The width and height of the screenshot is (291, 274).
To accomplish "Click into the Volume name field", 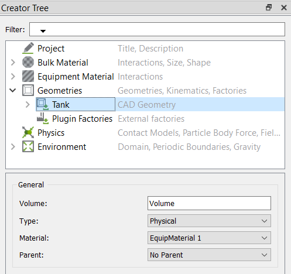I will coord(209,203).
